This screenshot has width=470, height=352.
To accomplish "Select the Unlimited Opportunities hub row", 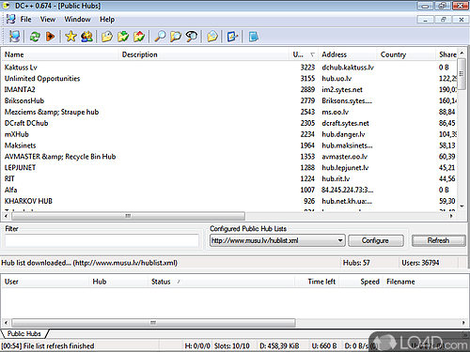I will (x=229, y=79).
